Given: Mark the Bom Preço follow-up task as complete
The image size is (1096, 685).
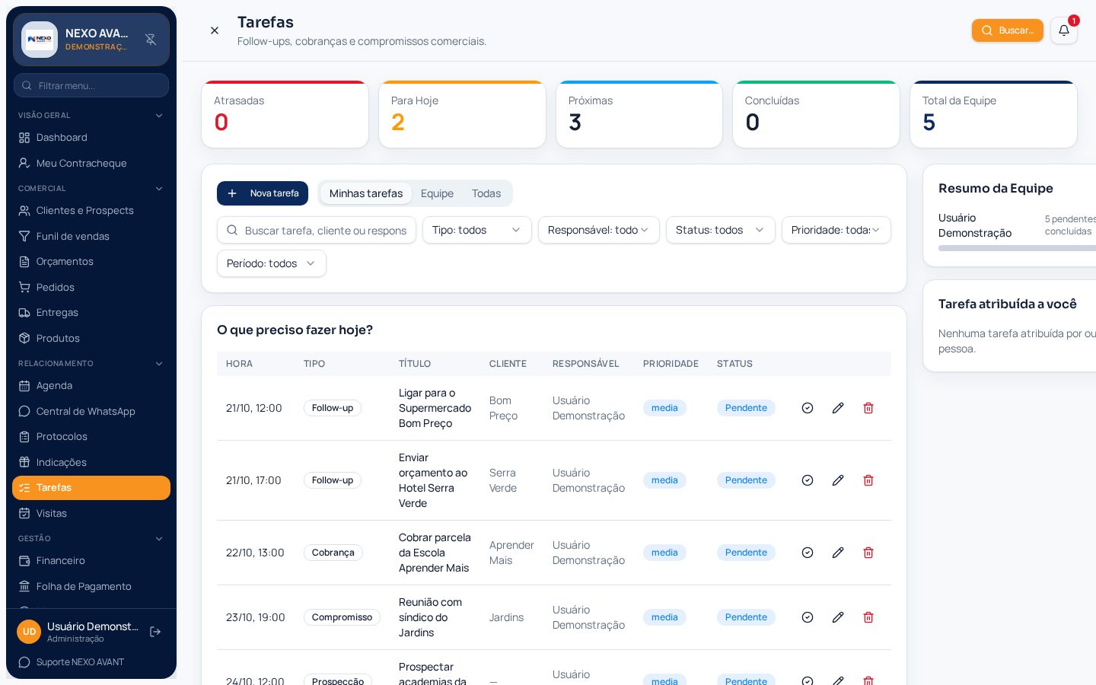Looking at the screenshot, I should (x=808, y=408).
